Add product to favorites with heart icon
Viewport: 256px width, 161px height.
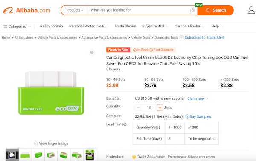(x=92, y=53)
